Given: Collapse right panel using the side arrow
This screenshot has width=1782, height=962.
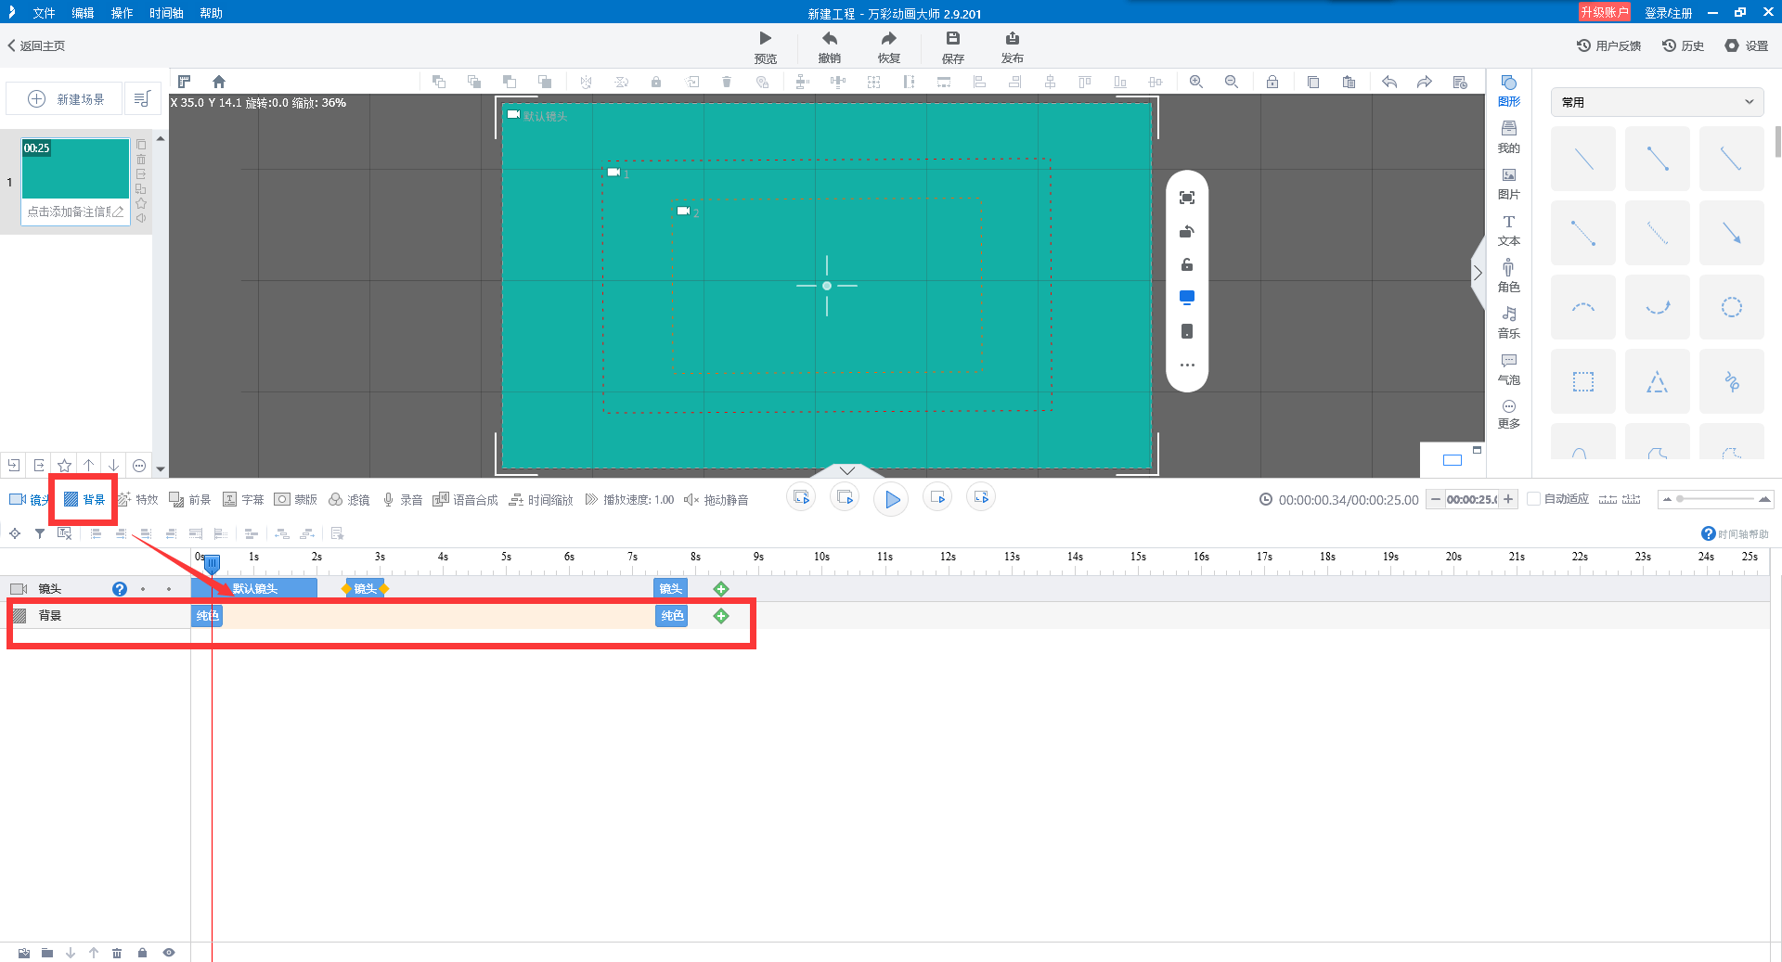Looking at the screenshot, I should point(1478,273).
